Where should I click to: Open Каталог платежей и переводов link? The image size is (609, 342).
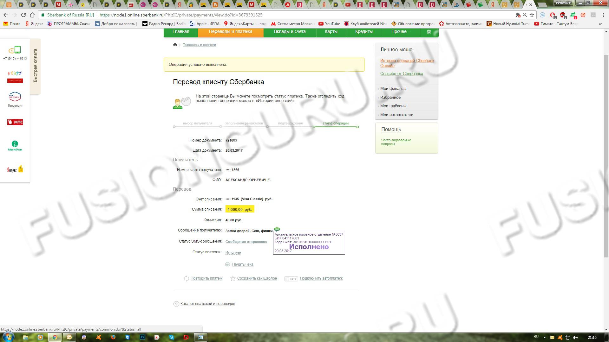[x=208, y=304]
